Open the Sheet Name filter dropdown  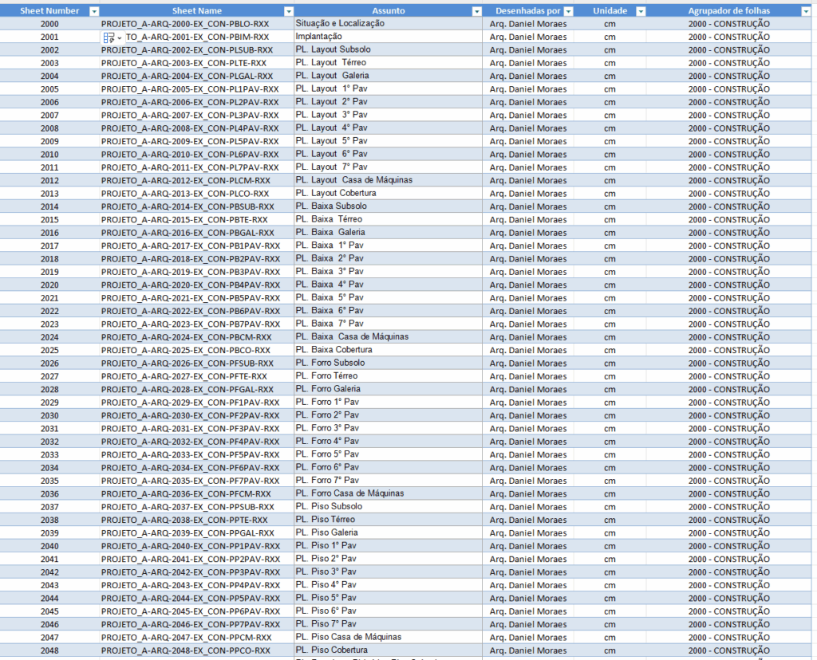(289, 11)
